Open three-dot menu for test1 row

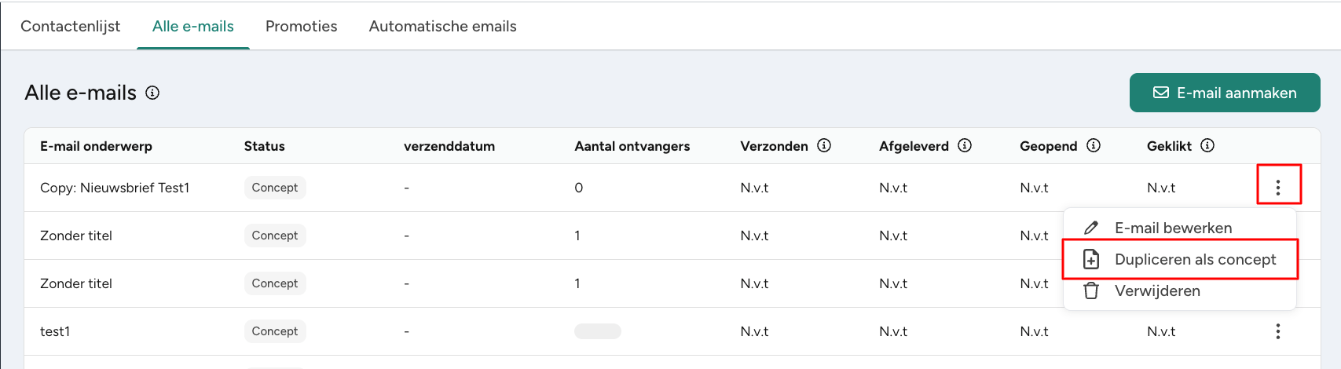[1278, 331]
